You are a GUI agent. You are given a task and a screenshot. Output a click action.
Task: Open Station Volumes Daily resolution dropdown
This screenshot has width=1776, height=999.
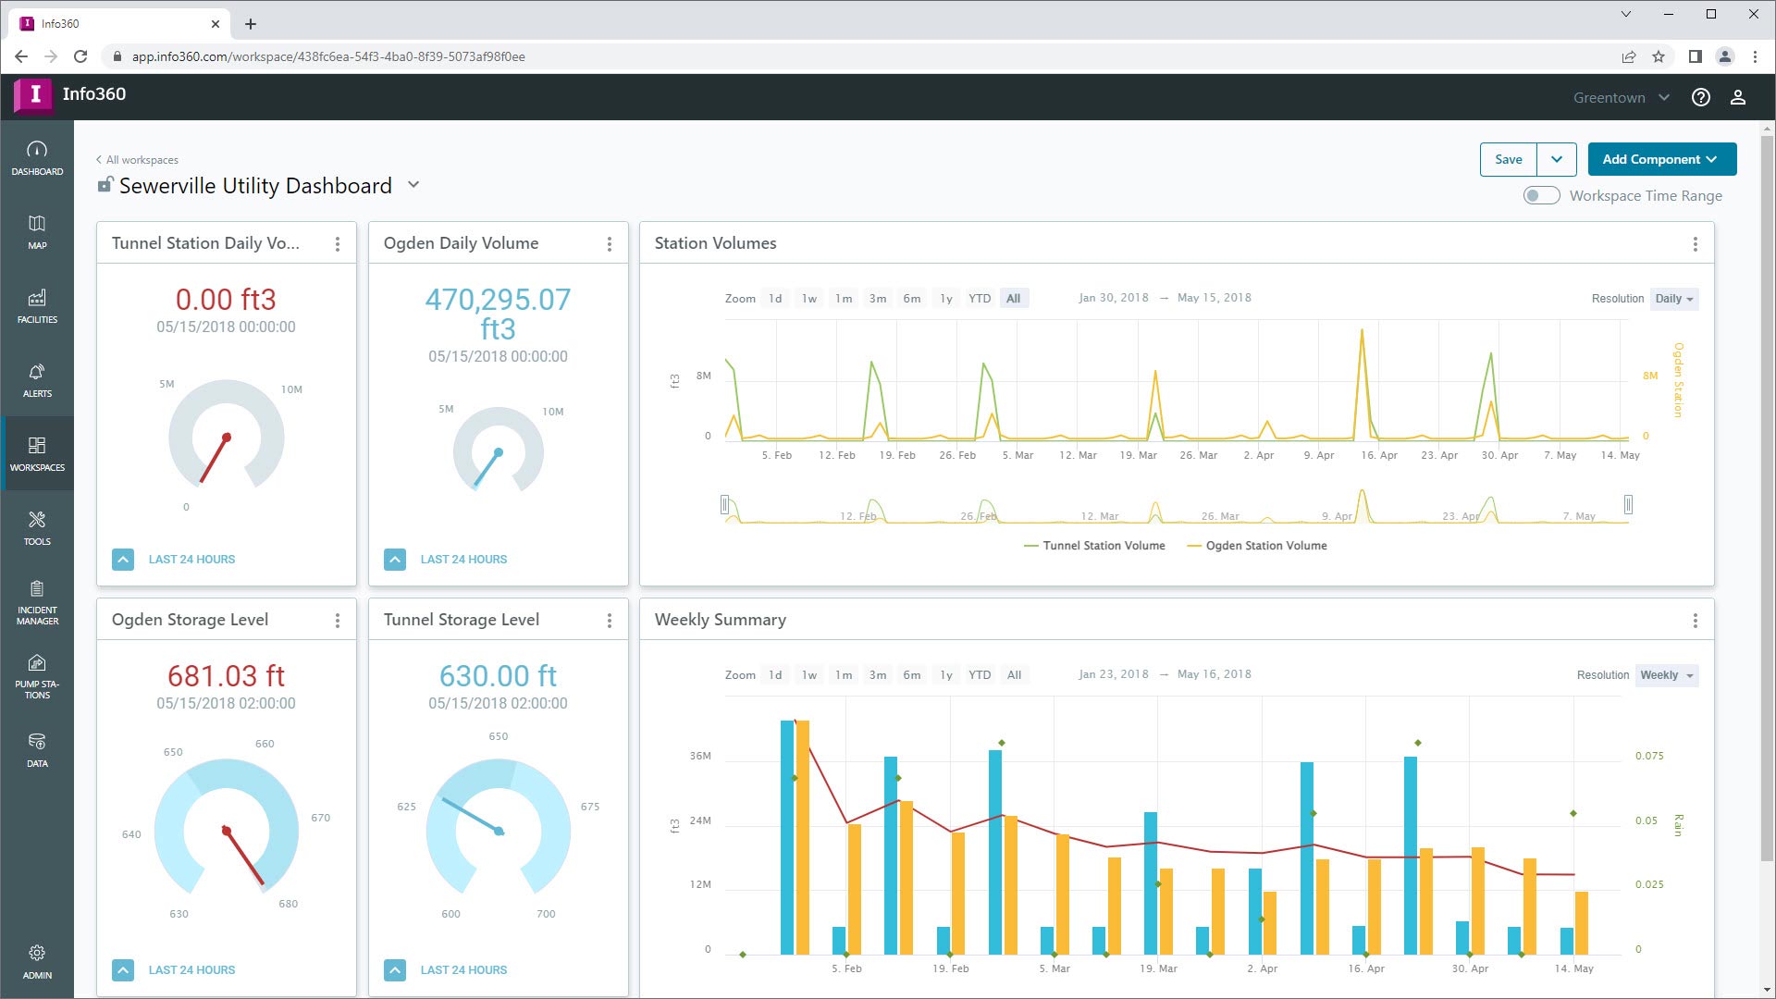(x=1673, y=299)
